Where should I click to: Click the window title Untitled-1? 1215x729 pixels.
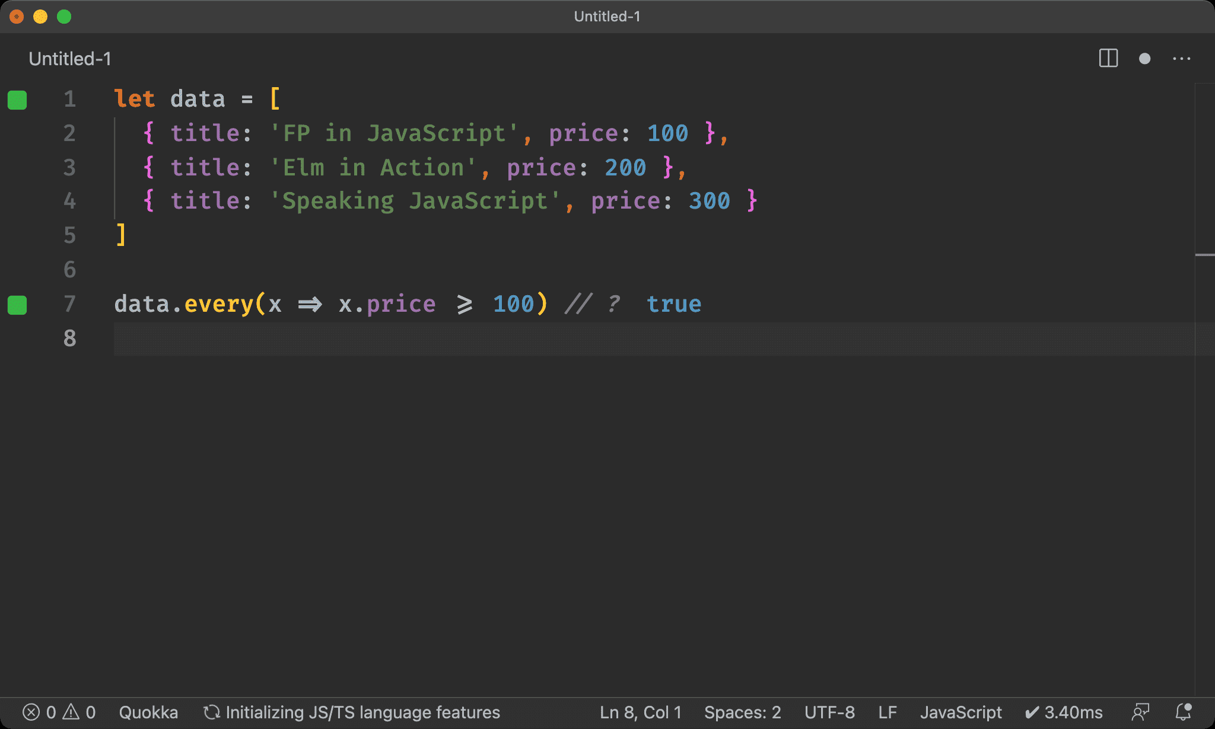pyautogui.click(x=607, y=17)
